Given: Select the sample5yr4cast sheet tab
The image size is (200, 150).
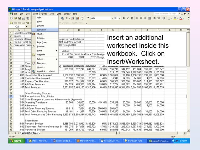Looking at the screenshot, I should [30, 133].
